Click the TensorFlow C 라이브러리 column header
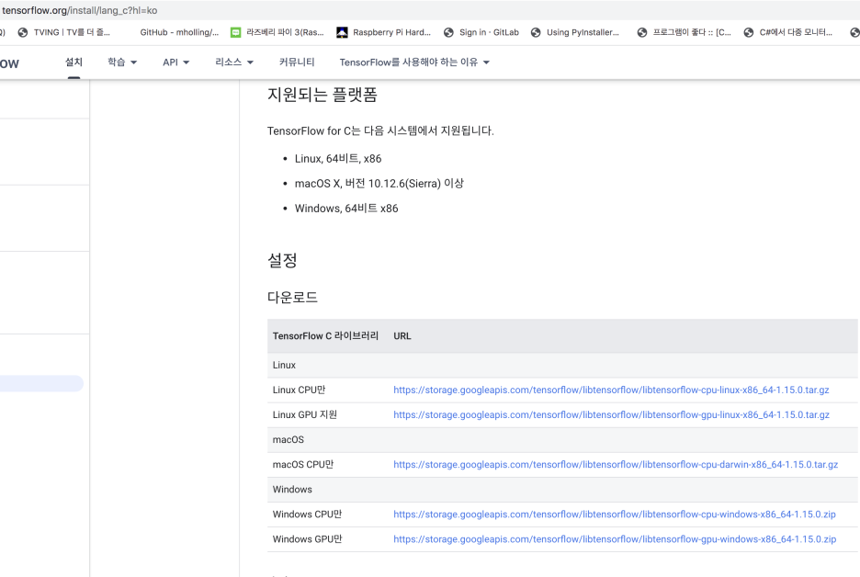Image resolution: width=860 pixels, height=577 pixels. 325,336
